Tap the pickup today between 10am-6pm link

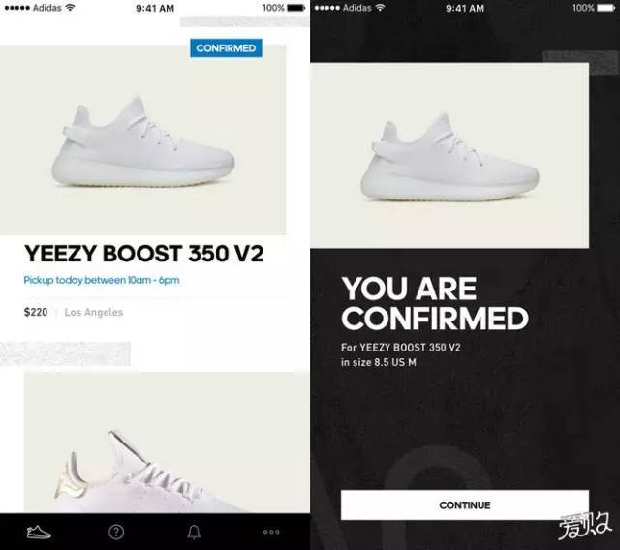(102, 280)
